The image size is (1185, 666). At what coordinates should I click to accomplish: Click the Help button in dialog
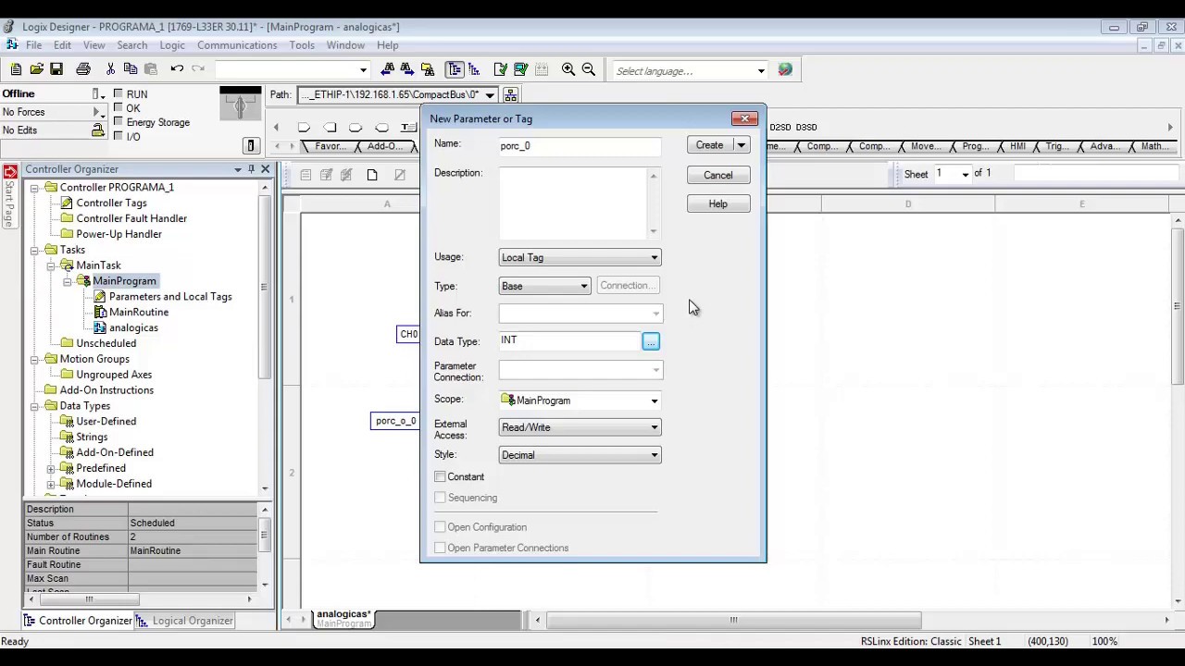pos(718,203)
